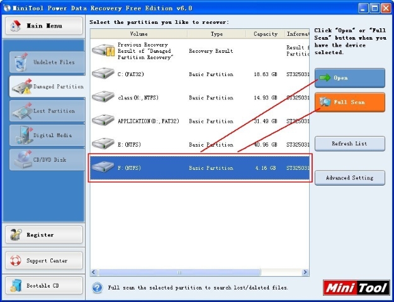Select the class(H:,NTFS) partition

200,98
